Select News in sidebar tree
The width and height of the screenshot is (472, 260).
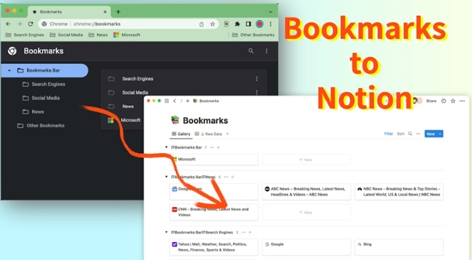click(33, 112)
